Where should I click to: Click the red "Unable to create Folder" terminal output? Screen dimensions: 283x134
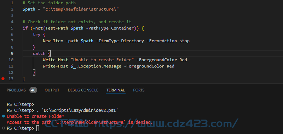coord(35,116)
